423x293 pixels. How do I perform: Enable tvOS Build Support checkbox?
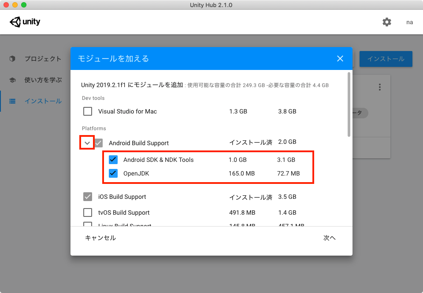(88, 212)
